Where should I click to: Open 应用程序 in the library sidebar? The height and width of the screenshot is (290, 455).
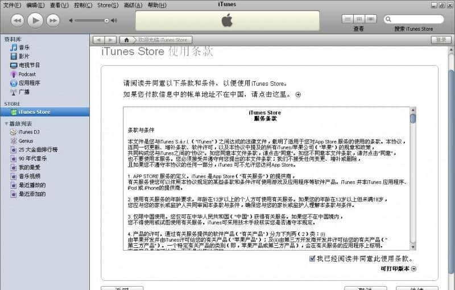[x=29, y=83]
